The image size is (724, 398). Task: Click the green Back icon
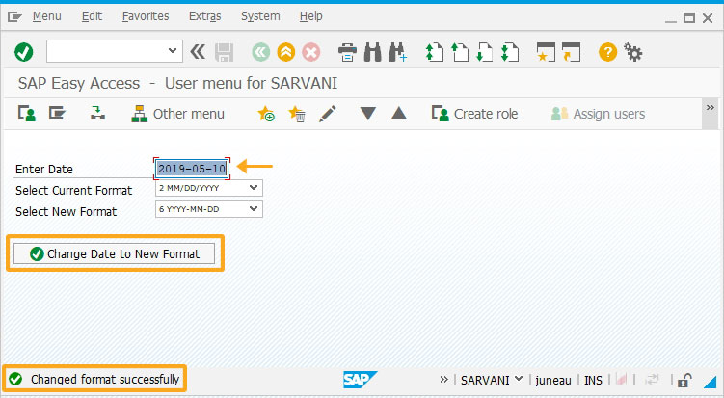(261, 52)
